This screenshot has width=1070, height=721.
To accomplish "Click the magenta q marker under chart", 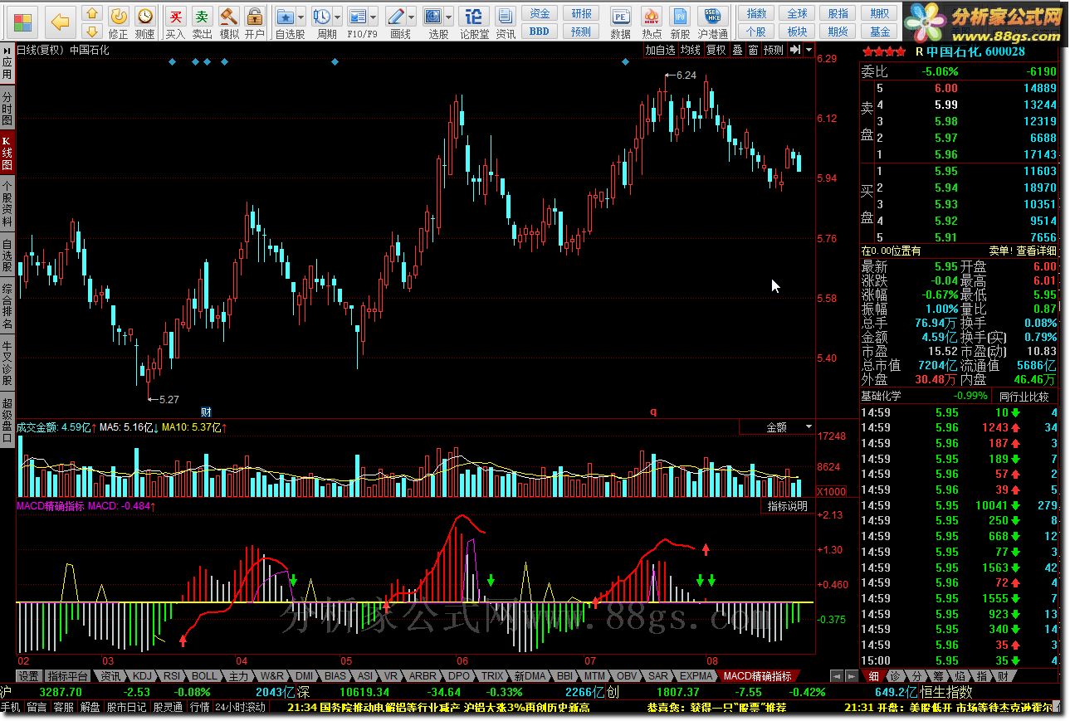I will tap(653, 412).
